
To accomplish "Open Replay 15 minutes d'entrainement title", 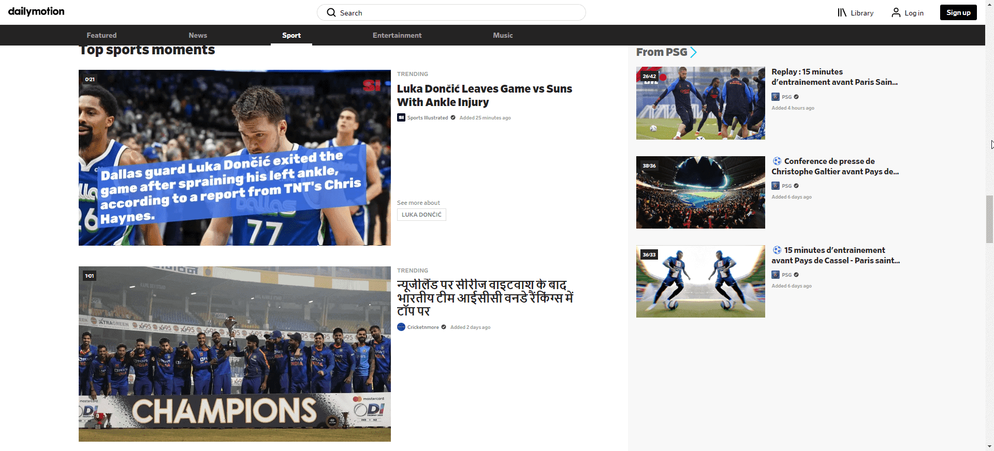I will tap(835, 77).
